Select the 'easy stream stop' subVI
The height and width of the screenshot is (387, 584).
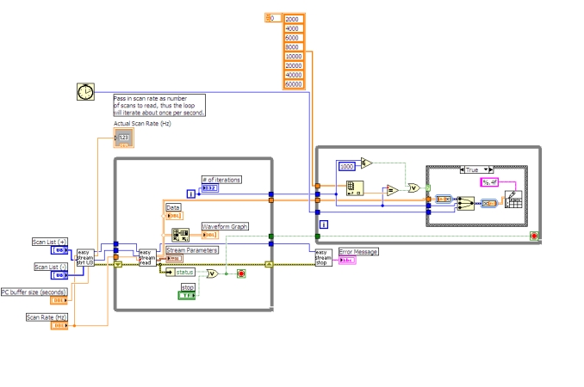323,257
